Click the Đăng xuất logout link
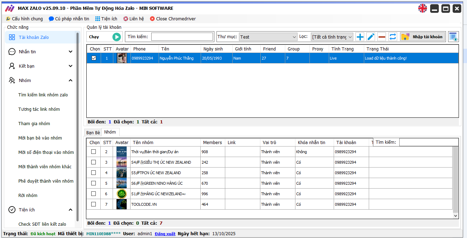Viewport: 467px width, 238px height. pyautogui.click(x=165, y=234)
